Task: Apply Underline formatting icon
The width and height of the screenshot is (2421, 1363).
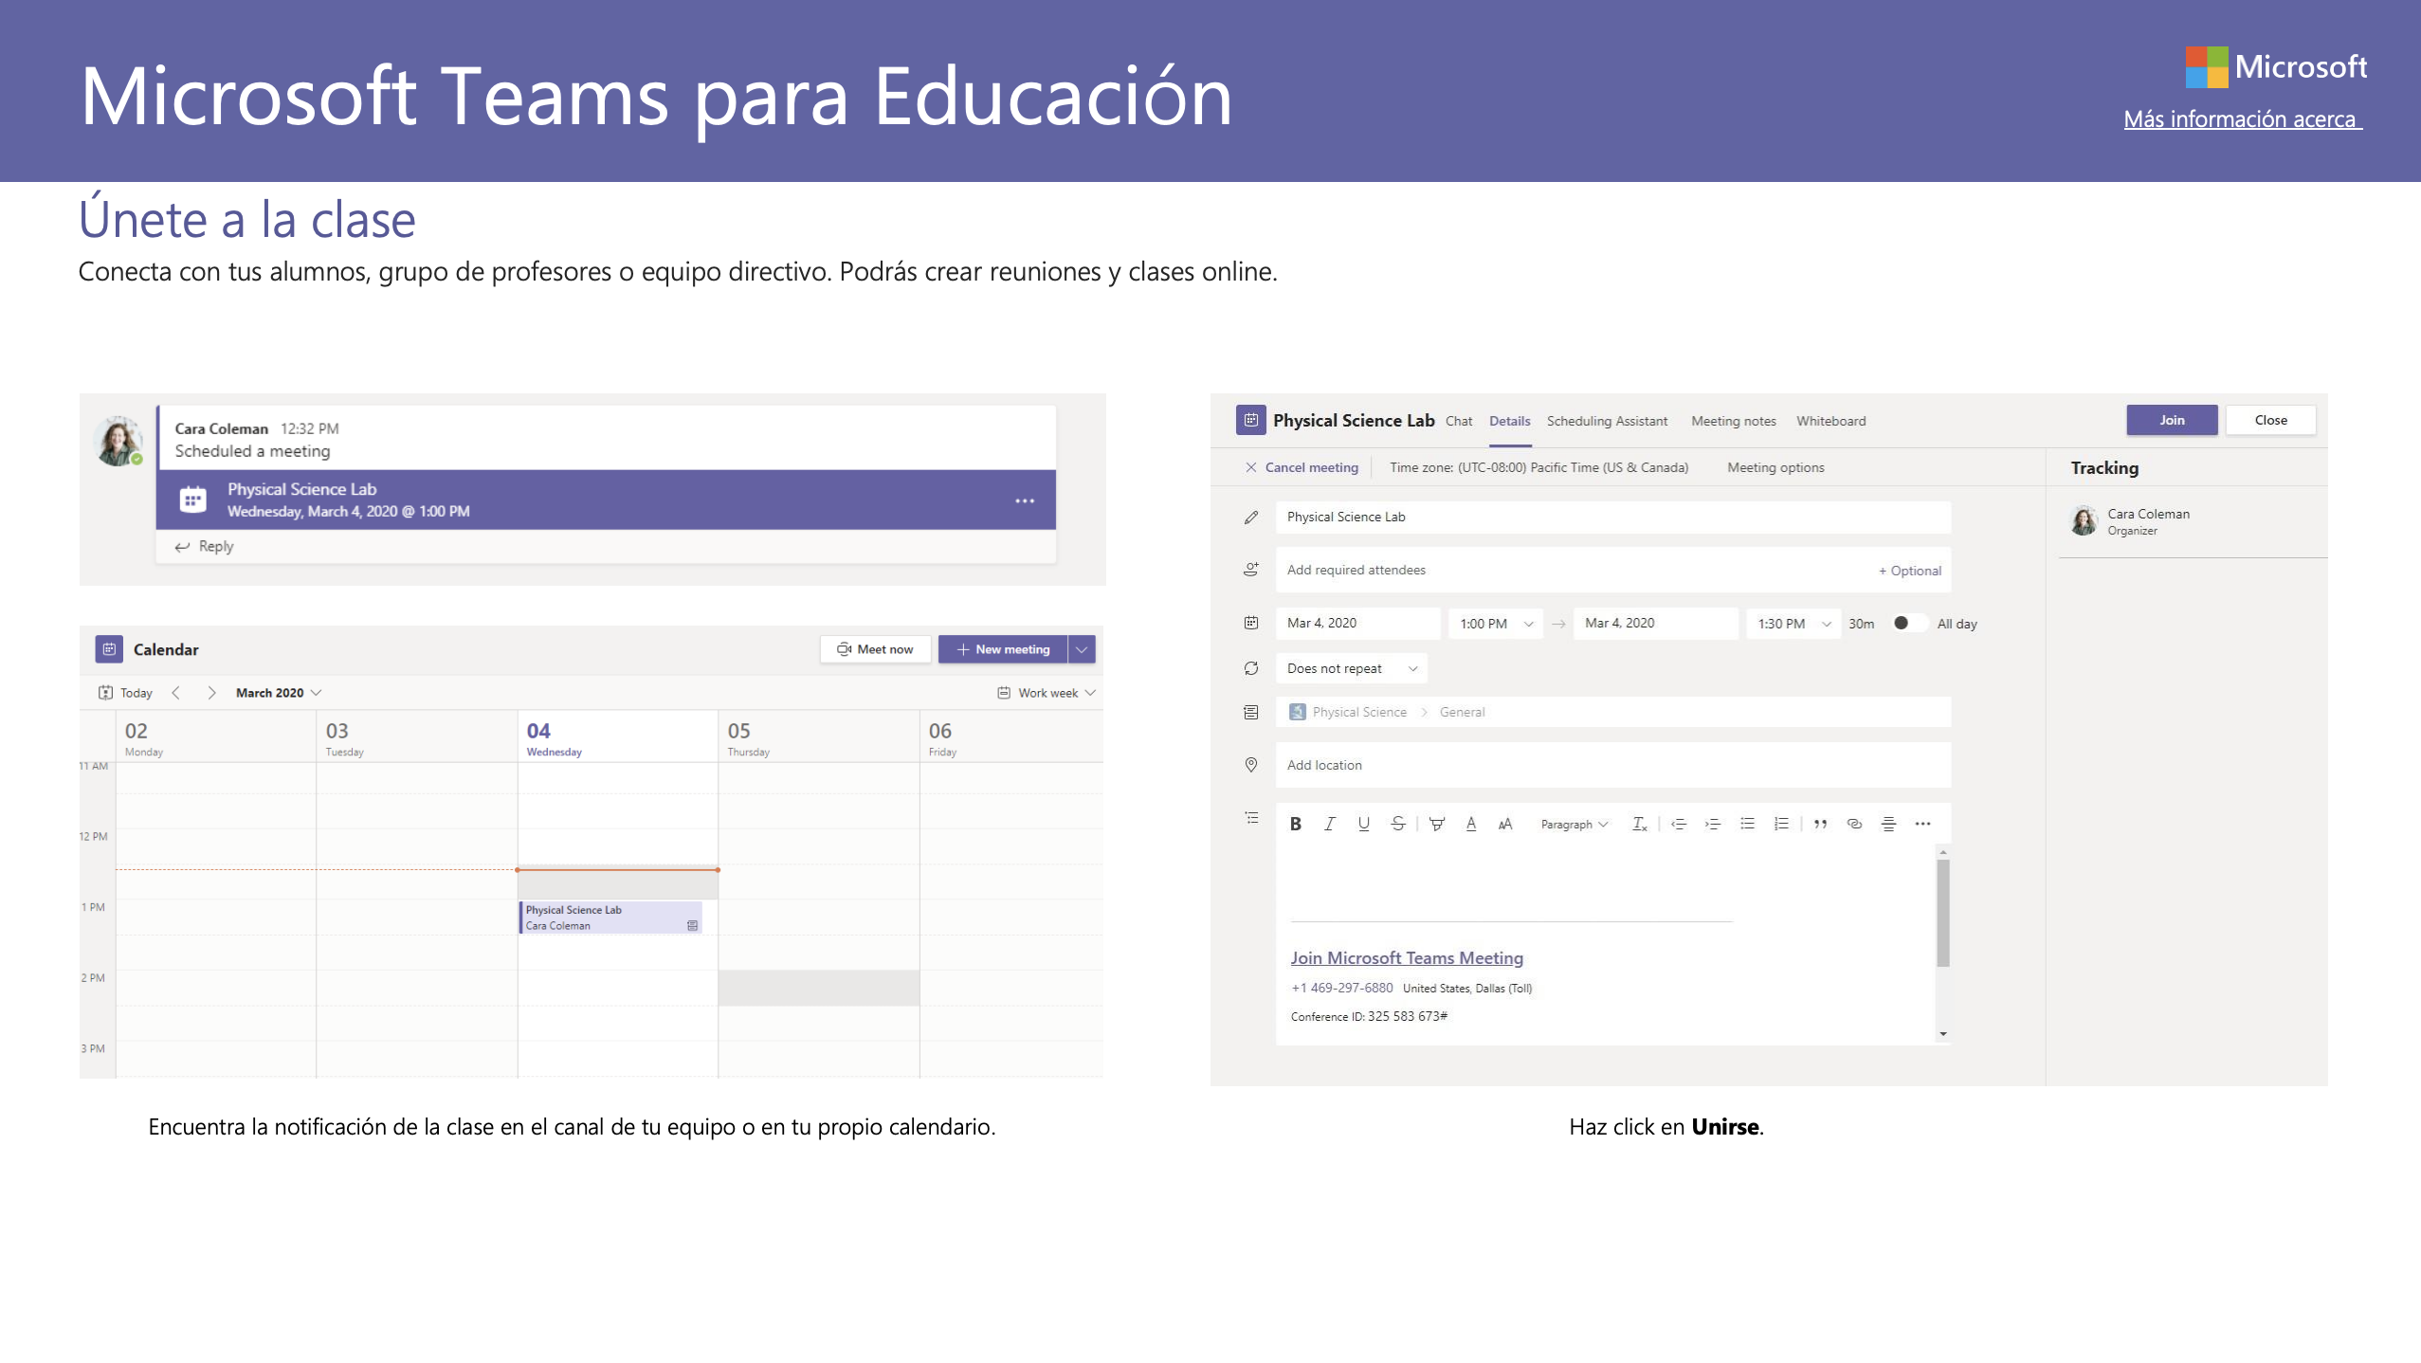Action: pos(1363,824)
